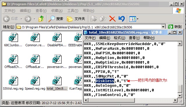This screenshot has height=107, width=186.
Task: Click Notepad's vertical scroll down arrow
Action: (x=180, y=95)
